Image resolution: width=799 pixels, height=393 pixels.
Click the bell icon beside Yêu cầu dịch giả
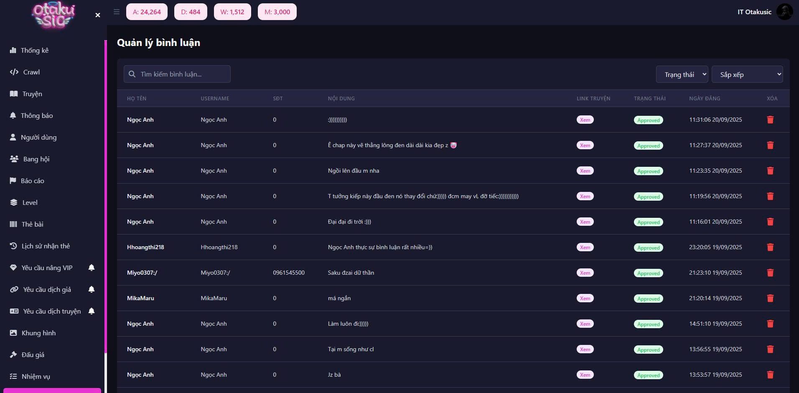pos(92,289)
